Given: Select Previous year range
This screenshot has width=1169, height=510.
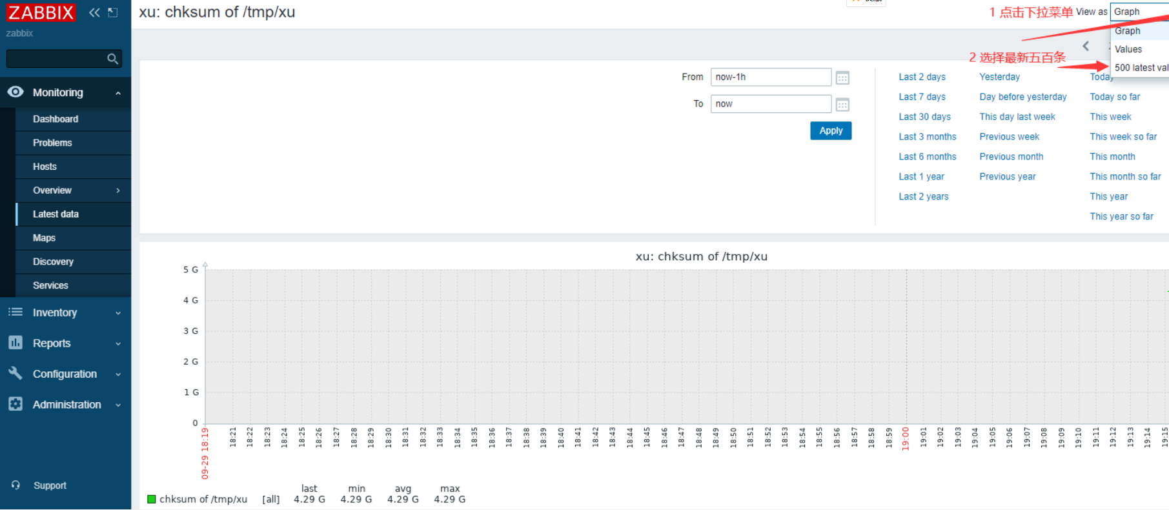Looking at the screenshot, I should [x=1007, y=177].
